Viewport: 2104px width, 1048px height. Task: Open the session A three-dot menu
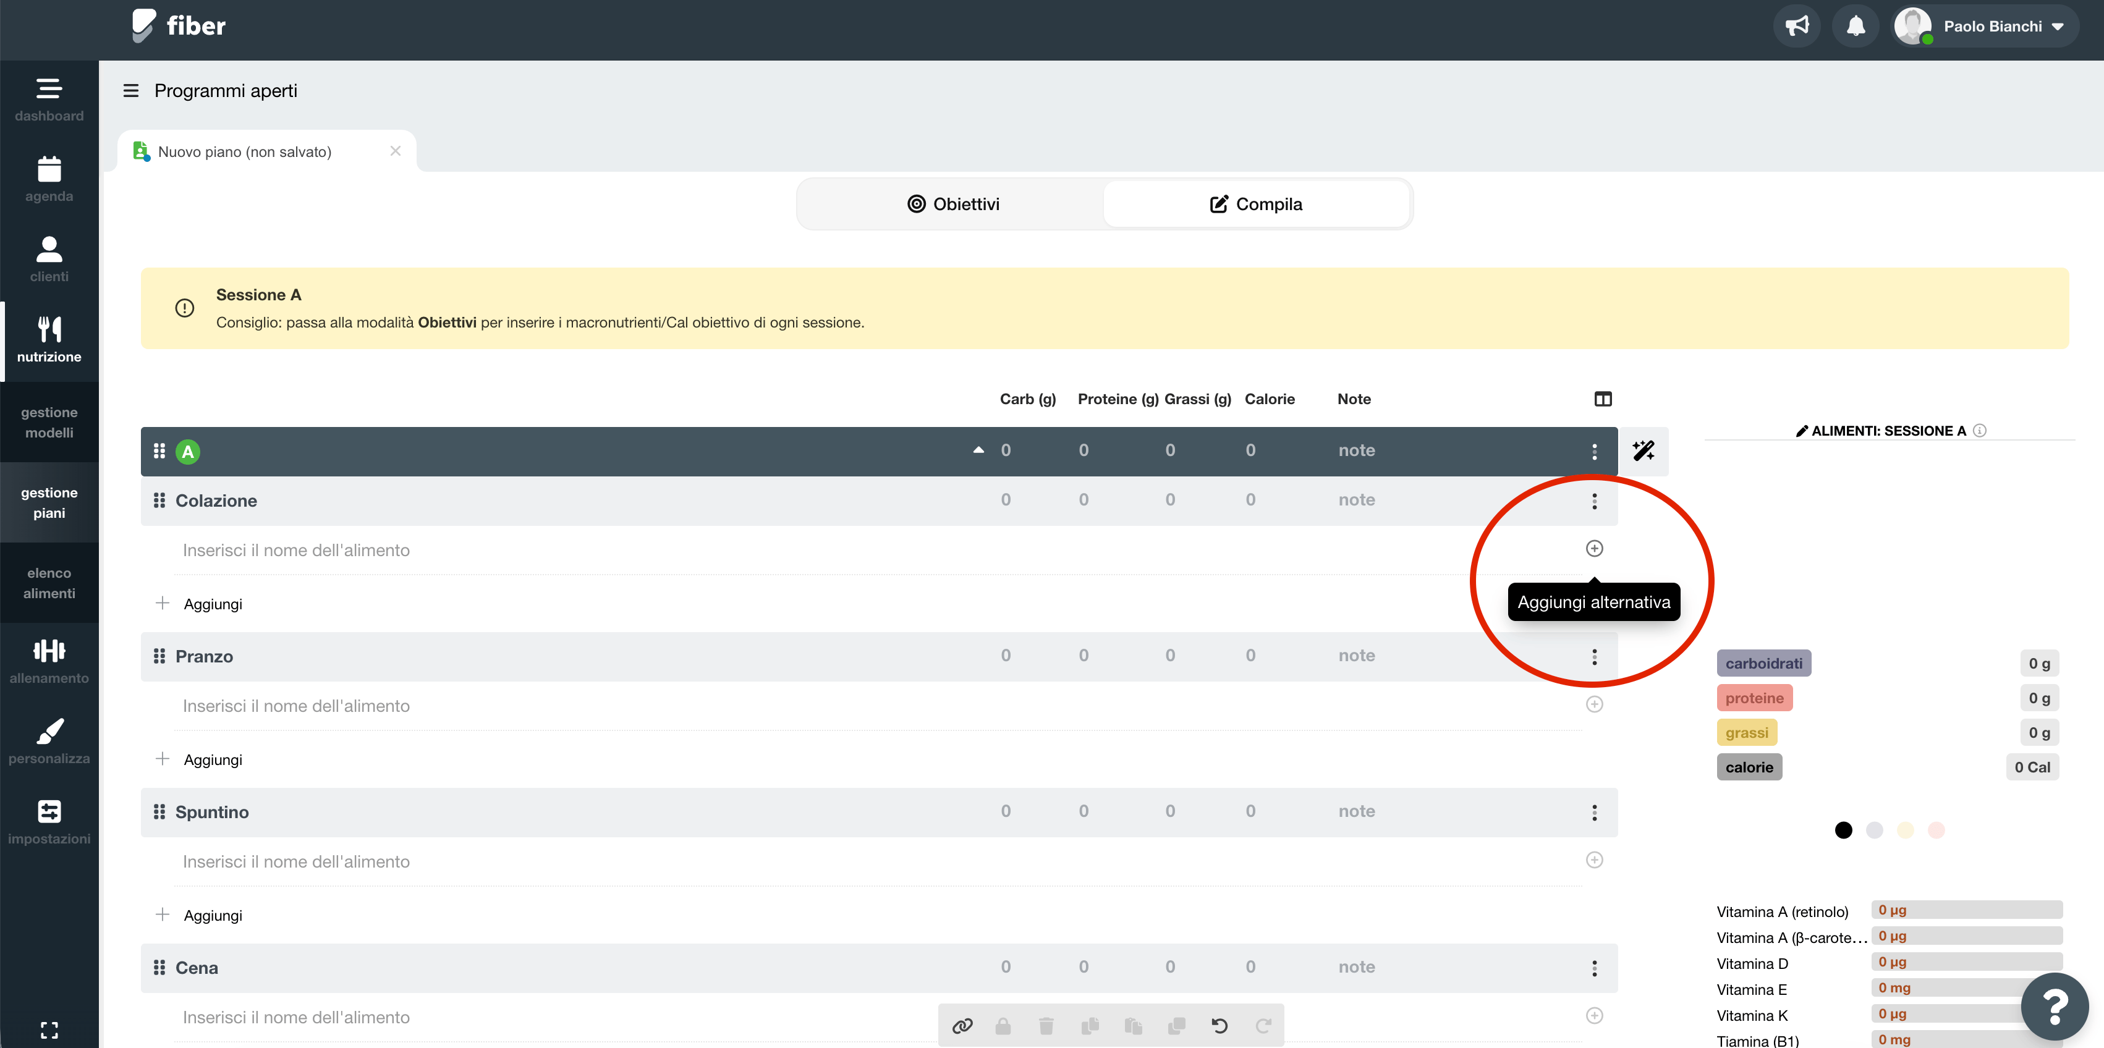click(1593, 451)
